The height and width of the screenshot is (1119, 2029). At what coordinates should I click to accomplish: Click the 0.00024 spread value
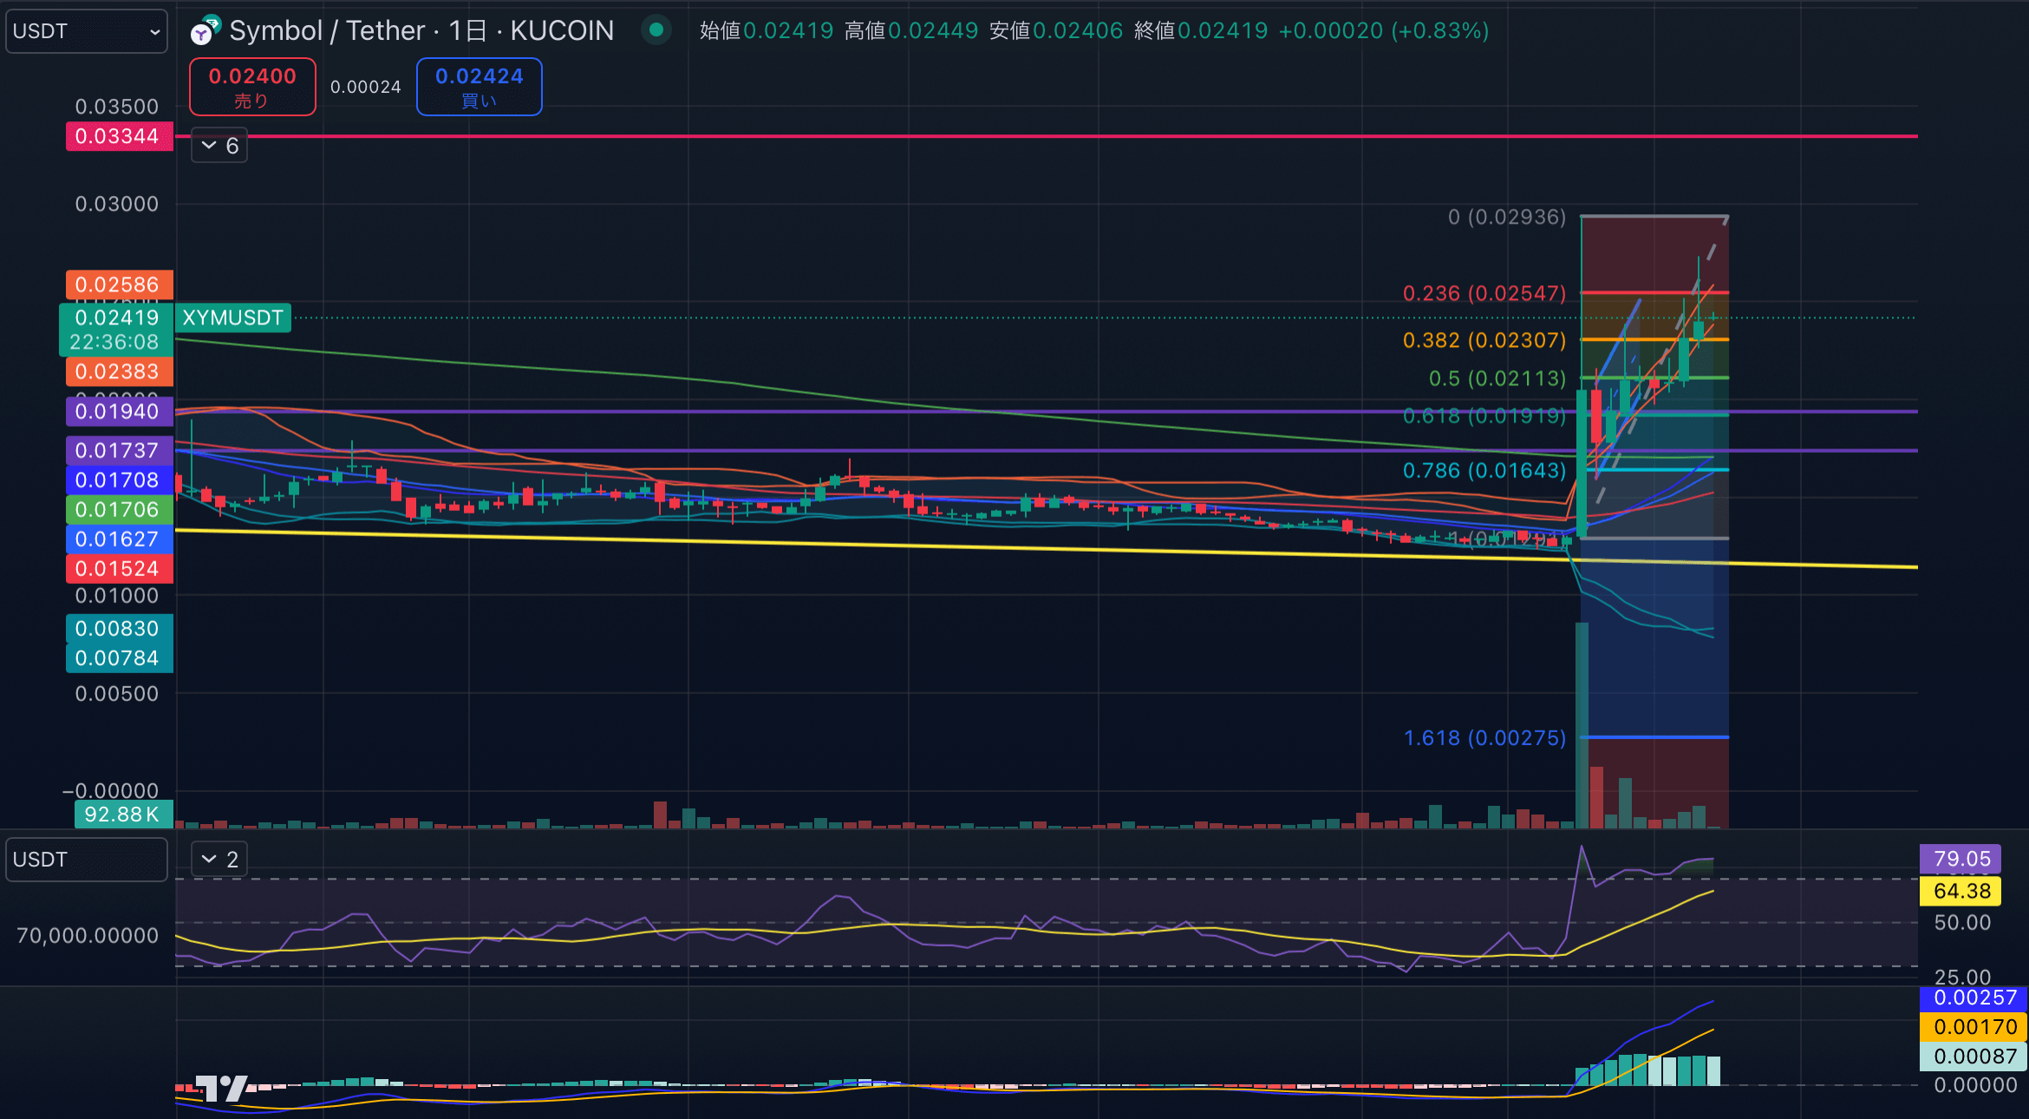point(366,87)
